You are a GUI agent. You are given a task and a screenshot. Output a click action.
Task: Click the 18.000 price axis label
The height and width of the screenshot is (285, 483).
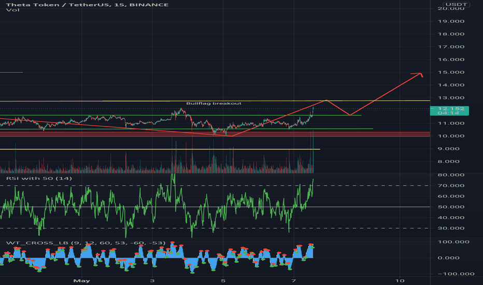tap(451, 34)
